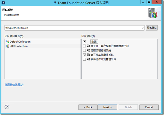Viewport: 164px width, 115px height.
Task: Check the 理赔流程控制系统 project checkbox
Action: pos(84,50)
